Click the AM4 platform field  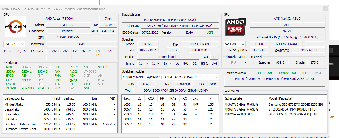click(x=82, y=44)
